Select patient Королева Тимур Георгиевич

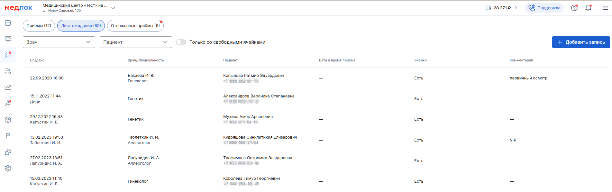251,178
